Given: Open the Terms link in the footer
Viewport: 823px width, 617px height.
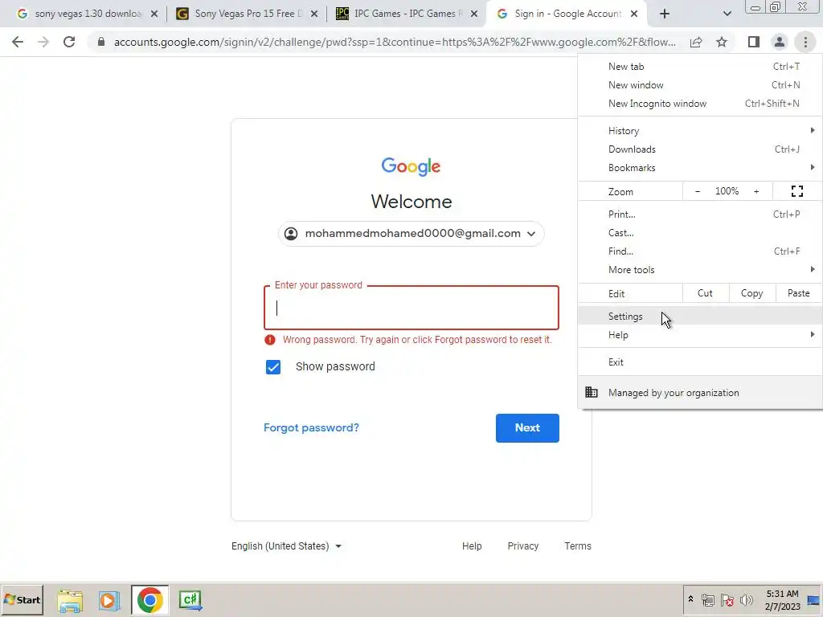Looking at the screenshot, I should [577, 546].
